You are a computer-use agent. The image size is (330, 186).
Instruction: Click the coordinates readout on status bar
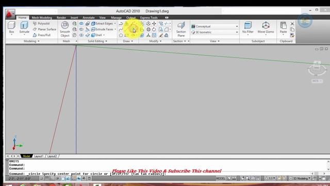click(x=20, y=179)
